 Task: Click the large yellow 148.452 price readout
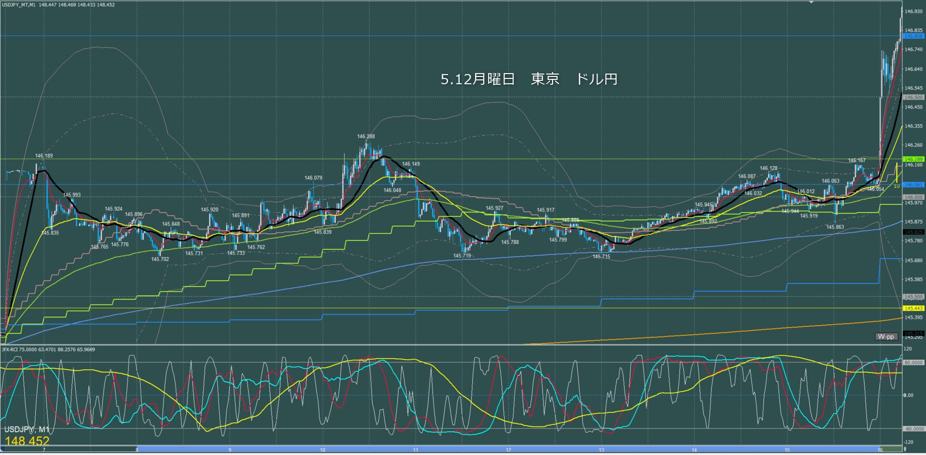click(27, 441)
